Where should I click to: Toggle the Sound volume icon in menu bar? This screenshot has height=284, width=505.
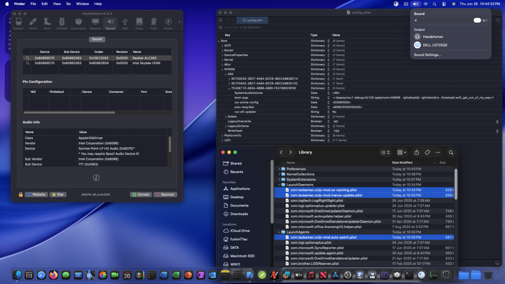tap(416, 4)
